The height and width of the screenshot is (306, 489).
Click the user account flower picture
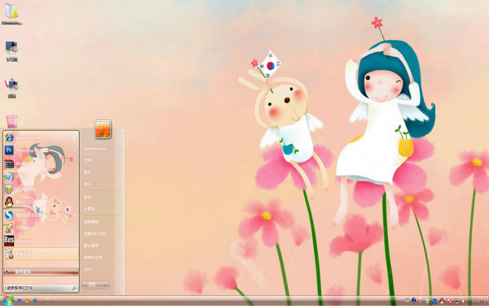pyautogui.click(x=103, y=129)
